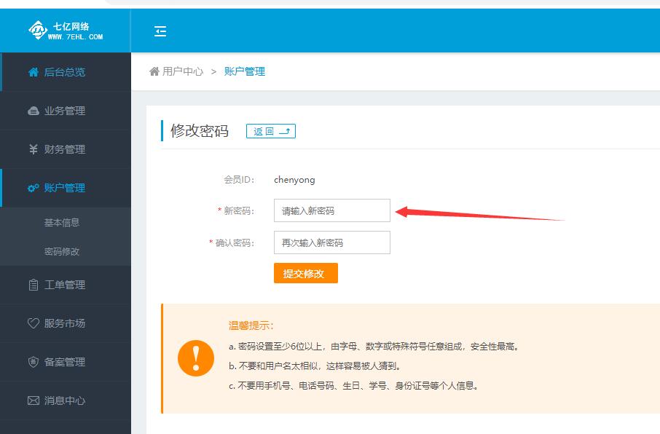Click the tip line starting with a.
This screenshot has height=434, width=660.
(374, 347)
